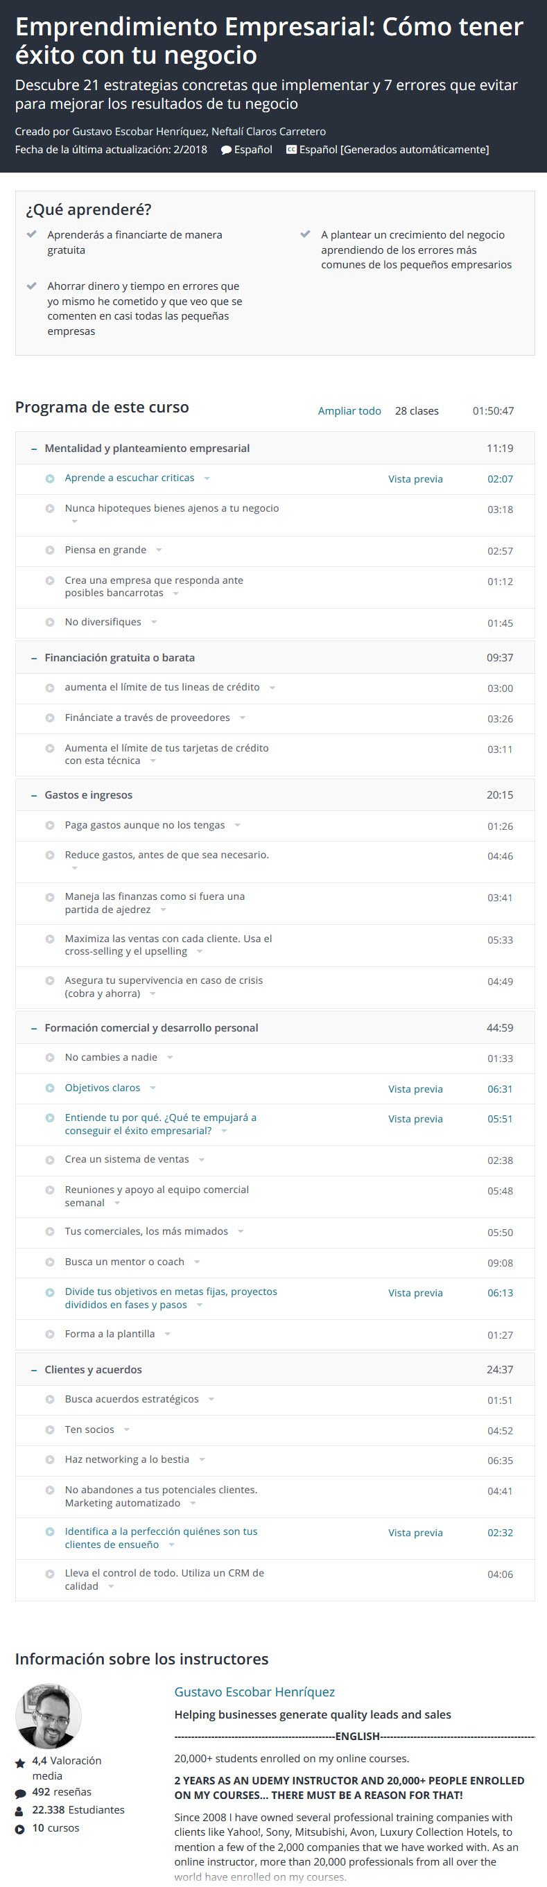Viewport: 547px width, 1887px height.
Task: Click Ampliar todo link
Action: pos(349,411)
